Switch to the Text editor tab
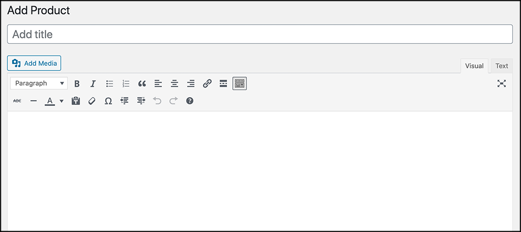Viewport: 521px width, 232px height. (x=501, y=66)
